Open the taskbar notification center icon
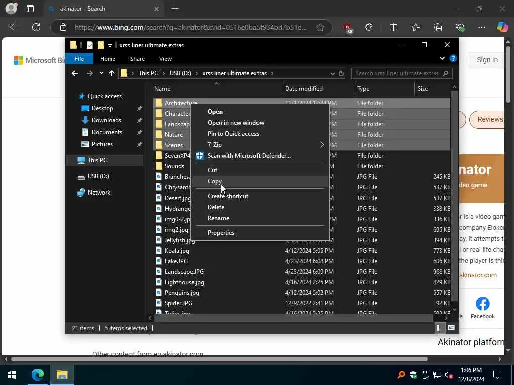This screenshot has height=385, width=514. coord(497,375)
